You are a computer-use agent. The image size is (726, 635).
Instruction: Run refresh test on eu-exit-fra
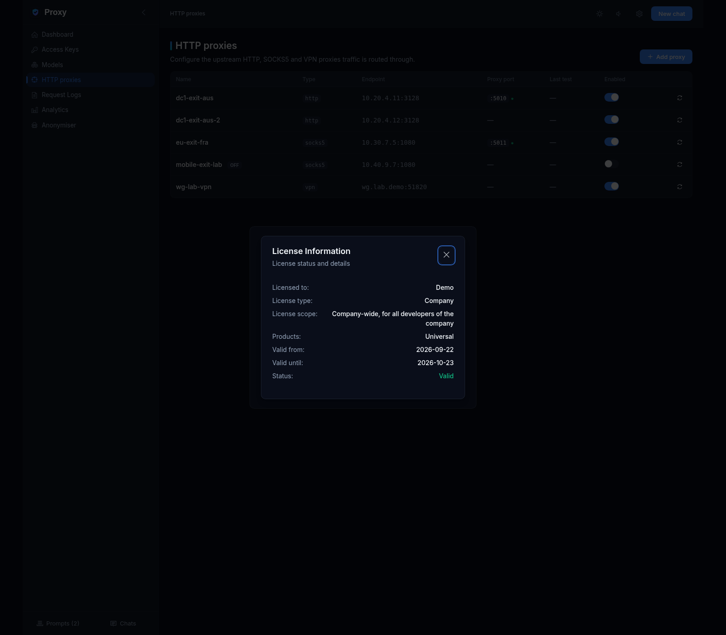tap(679, 142)
